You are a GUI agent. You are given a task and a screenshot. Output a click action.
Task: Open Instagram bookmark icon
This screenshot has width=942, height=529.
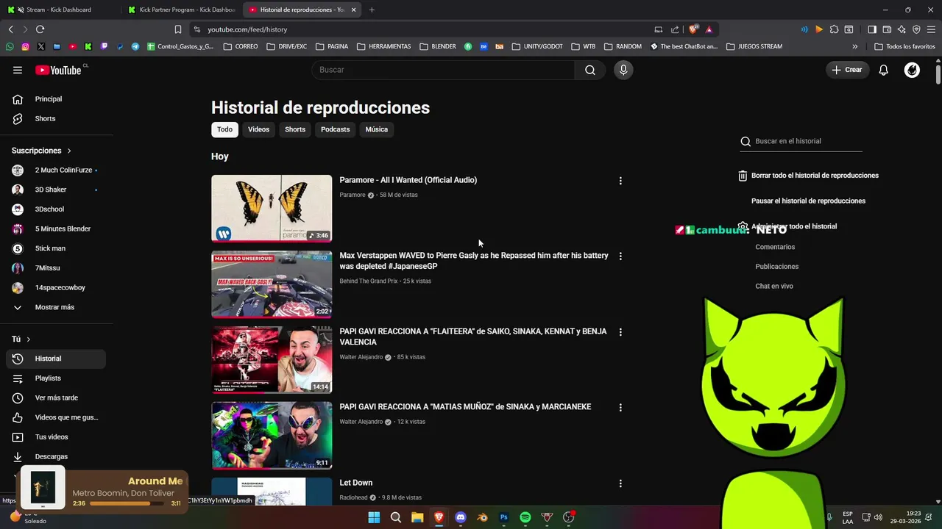pyautogui.click(x=25, y=46)
